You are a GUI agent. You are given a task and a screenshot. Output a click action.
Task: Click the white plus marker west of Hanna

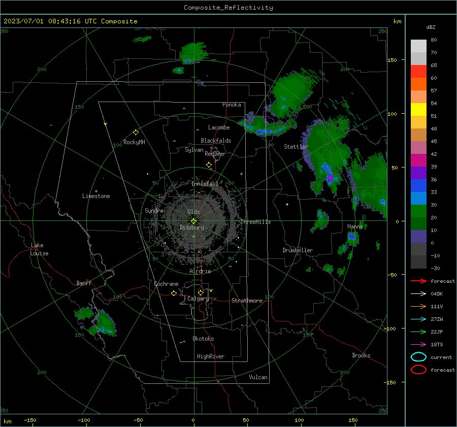point(287,204)
